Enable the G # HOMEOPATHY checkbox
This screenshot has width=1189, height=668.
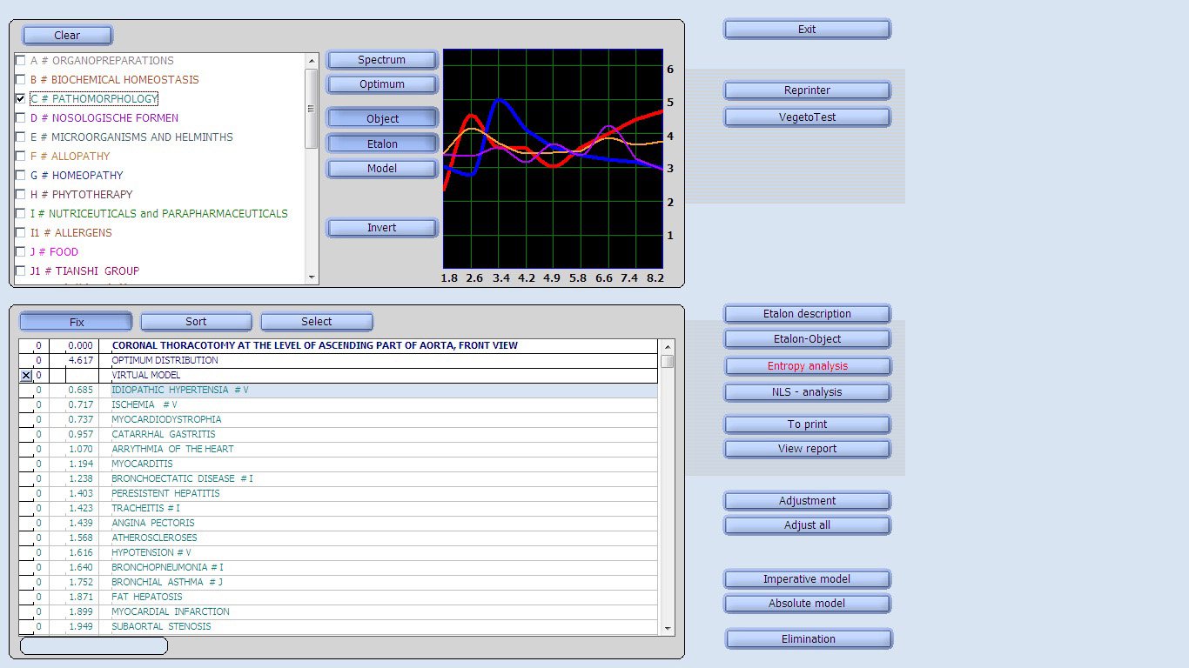click(x=21, y=176)
